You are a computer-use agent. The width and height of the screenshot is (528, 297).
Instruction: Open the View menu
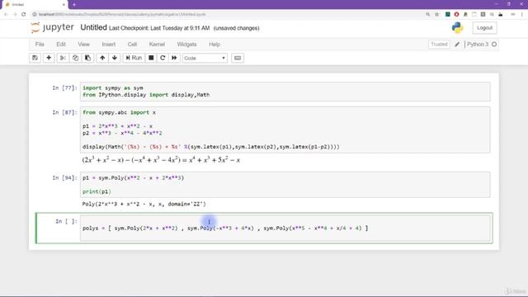tap(84, 44)
